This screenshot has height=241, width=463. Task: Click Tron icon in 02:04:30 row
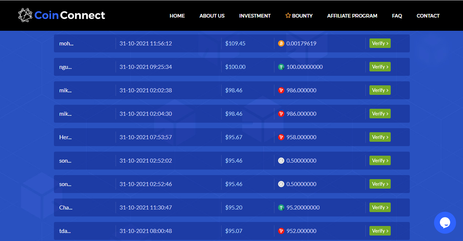(x=281, y=114)
